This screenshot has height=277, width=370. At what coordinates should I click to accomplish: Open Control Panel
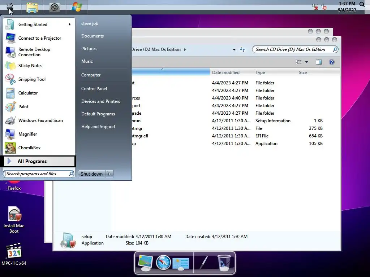point(94,89)
